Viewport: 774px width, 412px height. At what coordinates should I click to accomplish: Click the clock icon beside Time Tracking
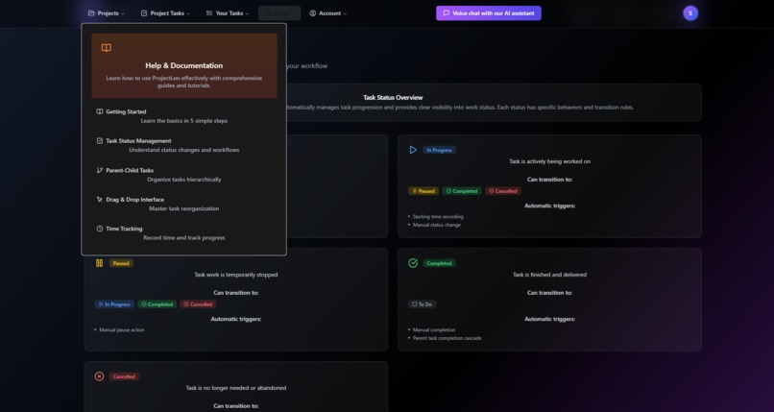click(100, 229)
